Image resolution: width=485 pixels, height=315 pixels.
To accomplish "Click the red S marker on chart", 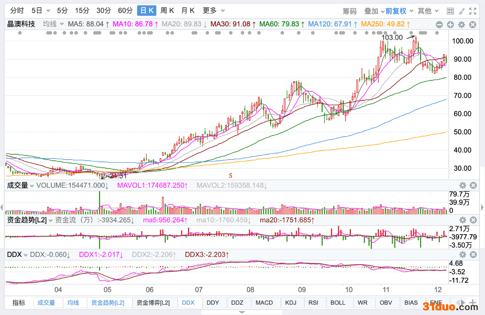I will click(x=231, y=175).
